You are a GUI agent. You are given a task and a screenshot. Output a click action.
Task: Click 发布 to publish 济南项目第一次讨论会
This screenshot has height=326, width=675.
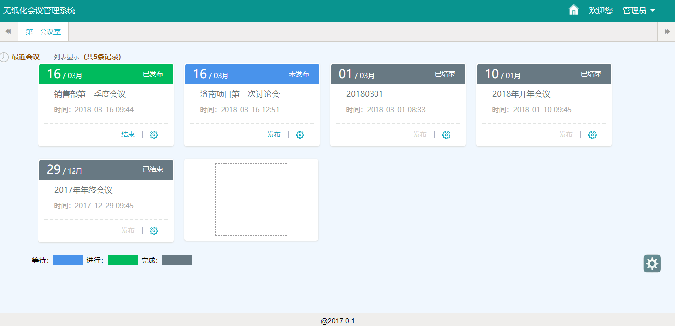tap(274, 135)
